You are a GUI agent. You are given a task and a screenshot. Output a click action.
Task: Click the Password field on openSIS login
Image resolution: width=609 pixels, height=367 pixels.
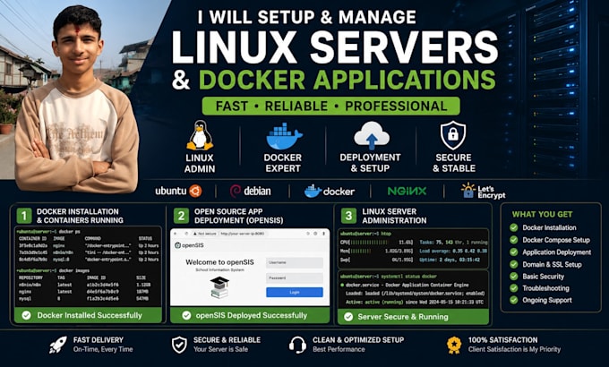tap(295, 278)
